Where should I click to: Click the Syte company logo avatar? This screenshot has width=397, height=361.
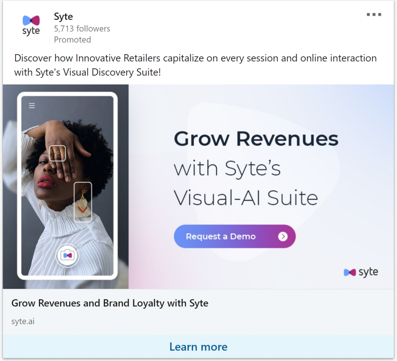31,26
